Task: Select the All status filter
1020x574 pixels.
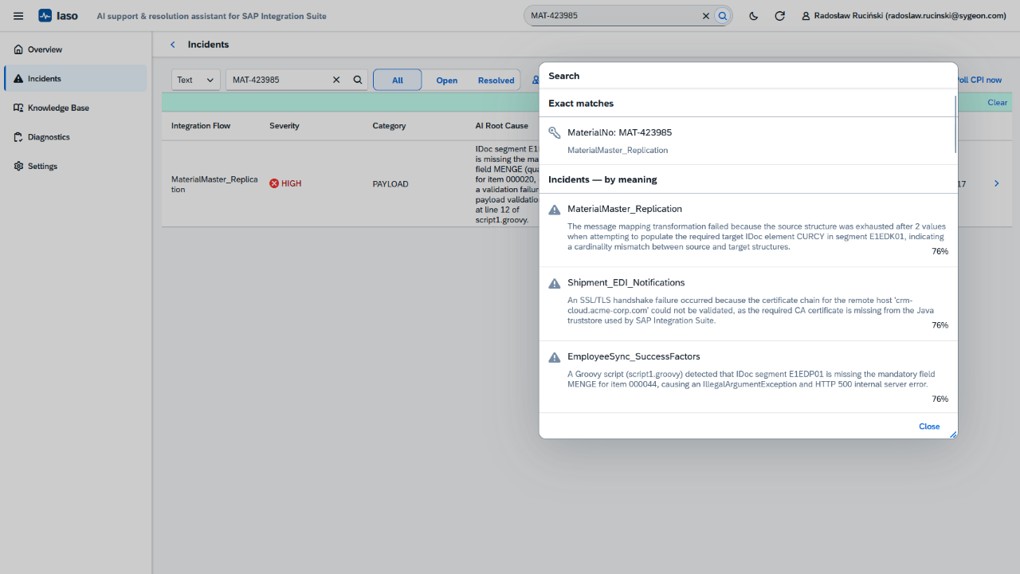Action: pos(398,80)
